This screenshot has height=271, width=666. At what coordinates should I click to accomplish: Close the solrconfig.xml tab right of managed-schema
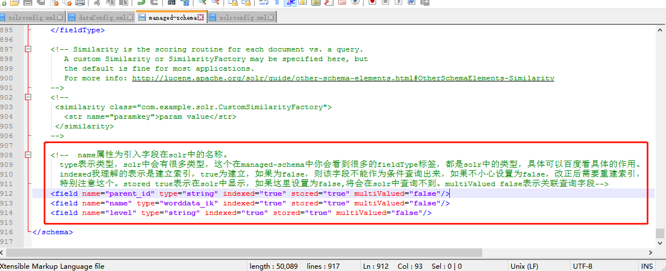[x=271, y=18]
